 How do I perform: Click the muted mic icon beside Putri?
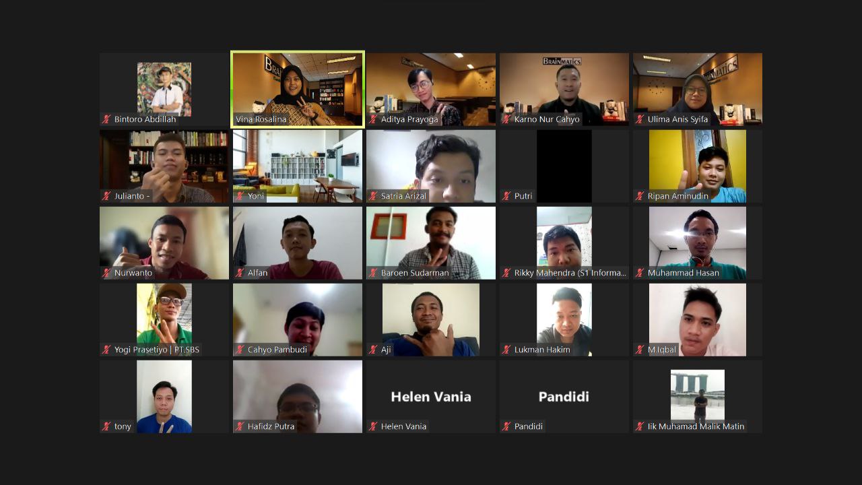(x=506, y=196)
